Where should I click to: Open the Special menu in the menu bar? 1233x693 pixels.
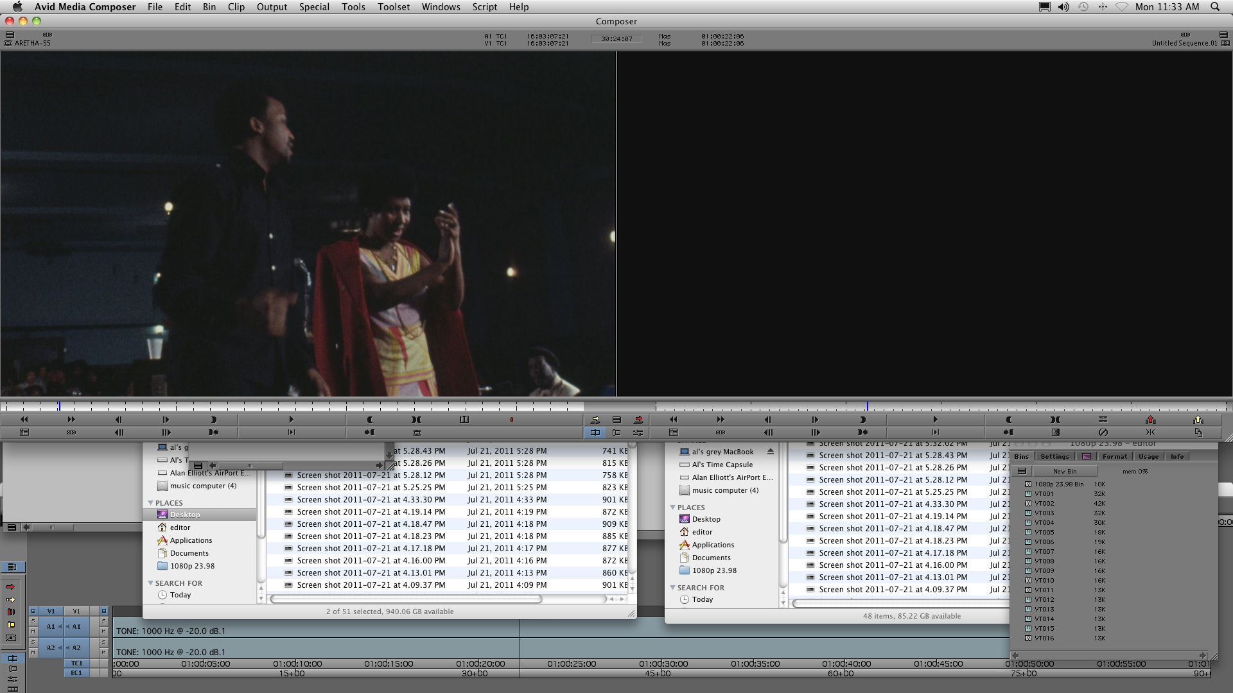(313, 7)
